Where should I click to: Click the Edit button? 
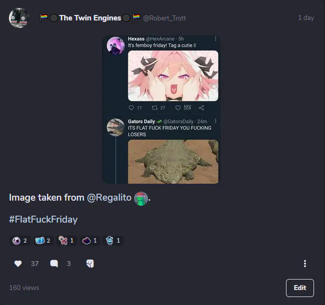point(299,288)
